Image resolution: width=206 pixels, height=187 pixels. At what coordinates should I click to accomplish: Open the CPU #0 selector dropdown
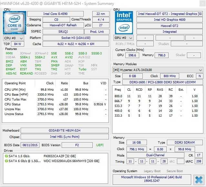[14, 38]
